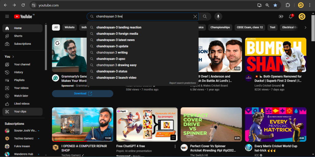Open the Create video icon

click(x=281, y=17)
